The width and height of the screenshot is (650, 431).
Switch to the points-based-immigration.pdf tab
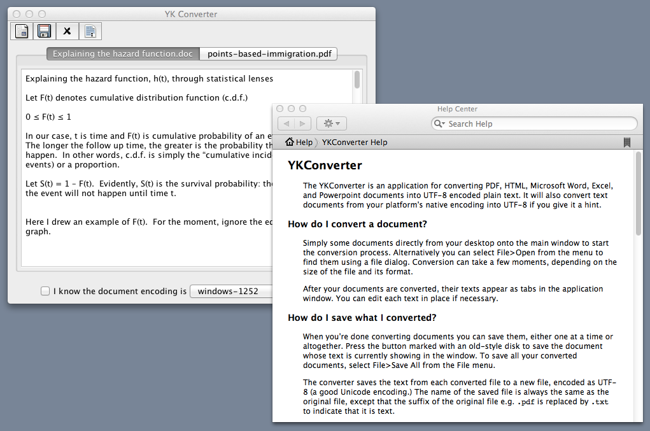(x=268, y=53)
